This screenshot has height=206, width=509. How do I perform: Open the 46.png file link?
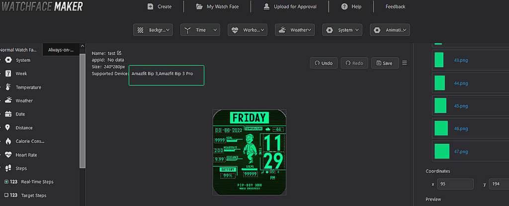461,128
